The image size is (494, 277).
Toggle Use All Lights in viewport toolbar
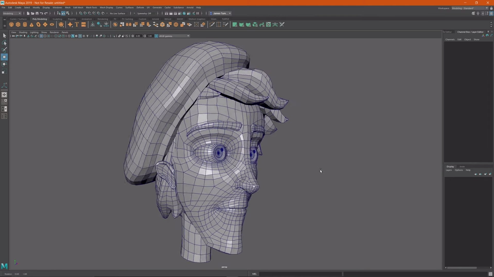[87, 36]
